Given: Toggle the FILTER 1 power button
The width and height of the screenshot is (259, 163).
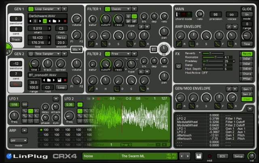Looking at the screenshot, I should point(107,8).
